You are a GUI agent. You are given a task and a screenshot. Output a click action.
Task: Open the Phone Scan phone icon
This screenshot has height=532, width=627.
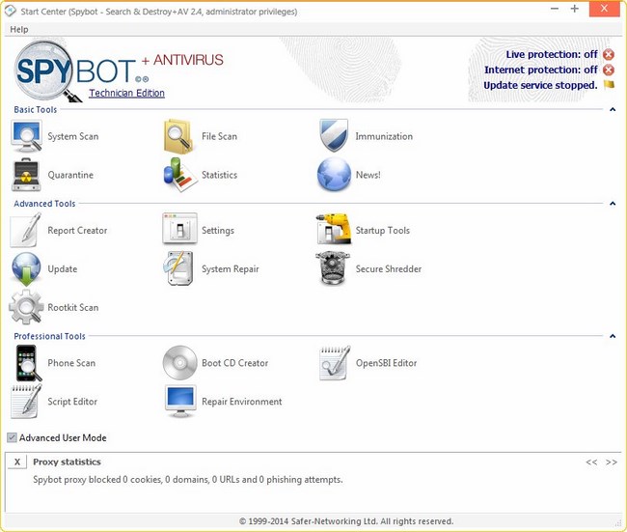[28, 363]
